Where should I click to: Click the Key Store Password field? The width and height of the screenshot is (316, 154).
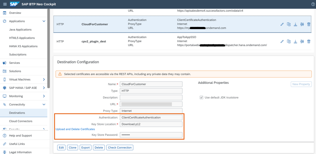(151, 135)
